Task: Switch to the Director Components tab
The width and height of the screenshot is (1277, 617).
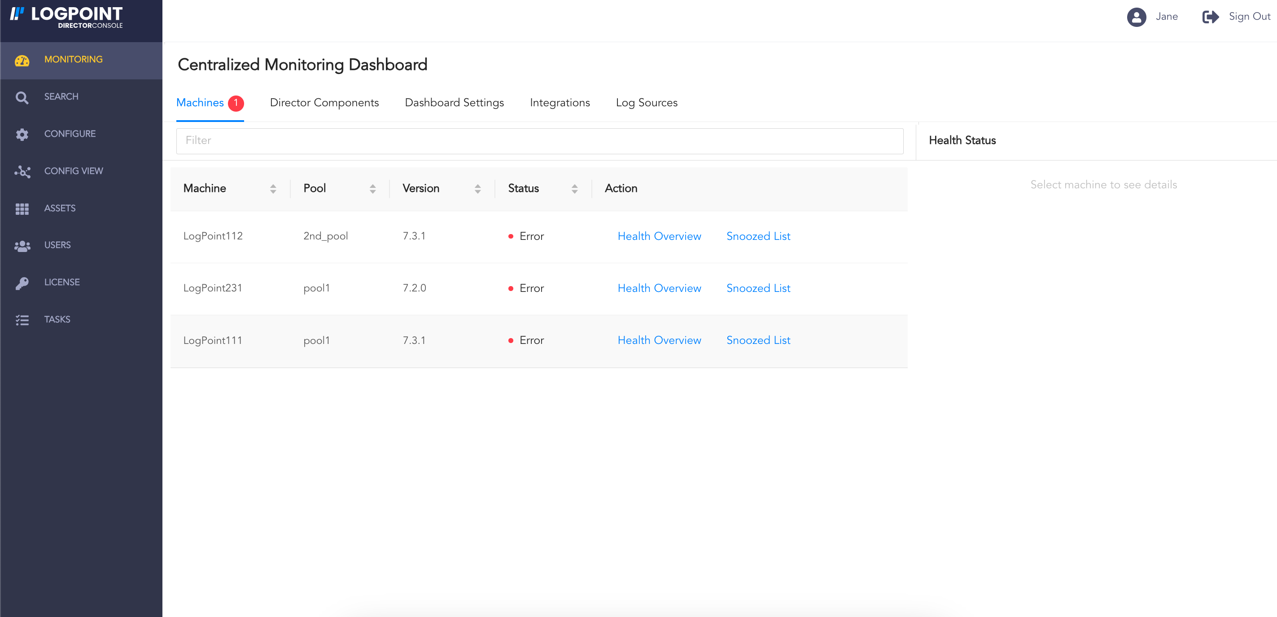Action: coord(324,103)
